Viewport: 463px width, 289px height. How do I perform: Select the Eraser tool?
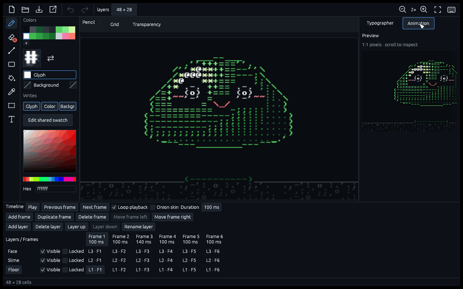[12, 37]
